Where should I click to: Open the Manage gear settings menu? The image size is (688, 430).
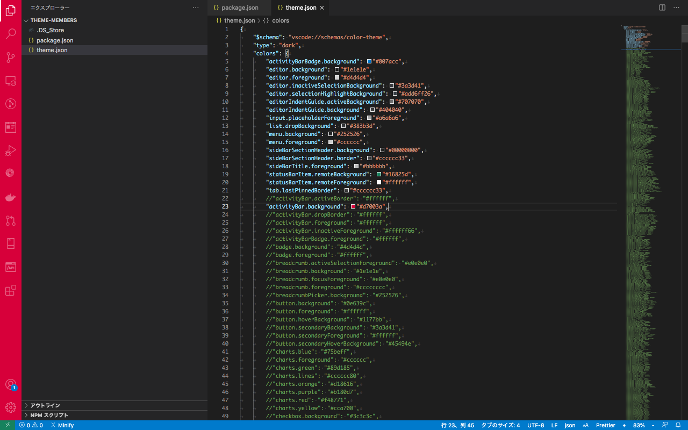[x=11, y=407]
